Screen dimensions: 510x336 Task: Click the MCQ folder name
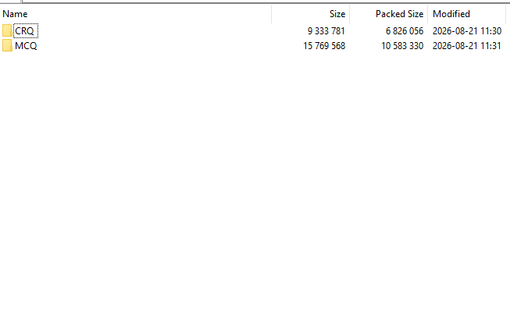26,46
